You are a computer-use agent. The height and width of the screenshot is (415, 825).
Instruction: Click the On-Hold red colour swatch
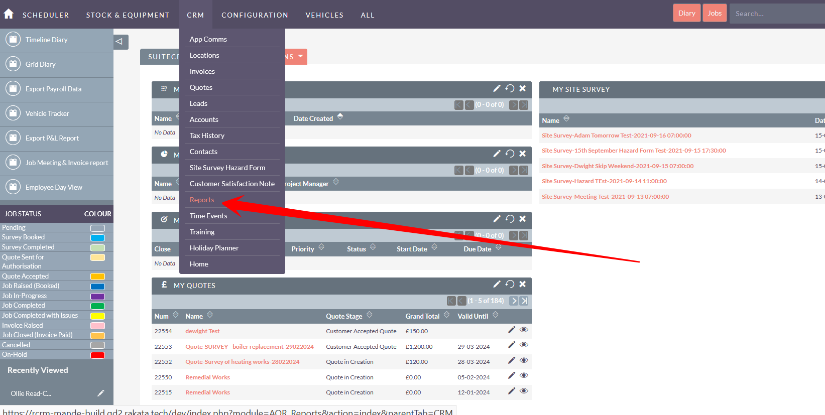(97, 355)
